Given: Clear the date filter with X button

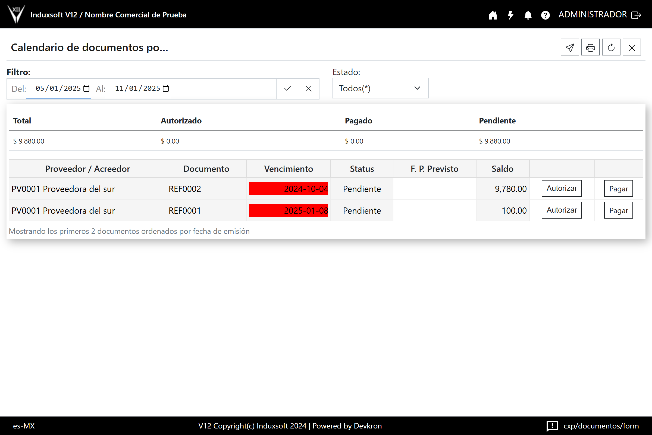Looking at the screenshot, I should click(308, 89).
